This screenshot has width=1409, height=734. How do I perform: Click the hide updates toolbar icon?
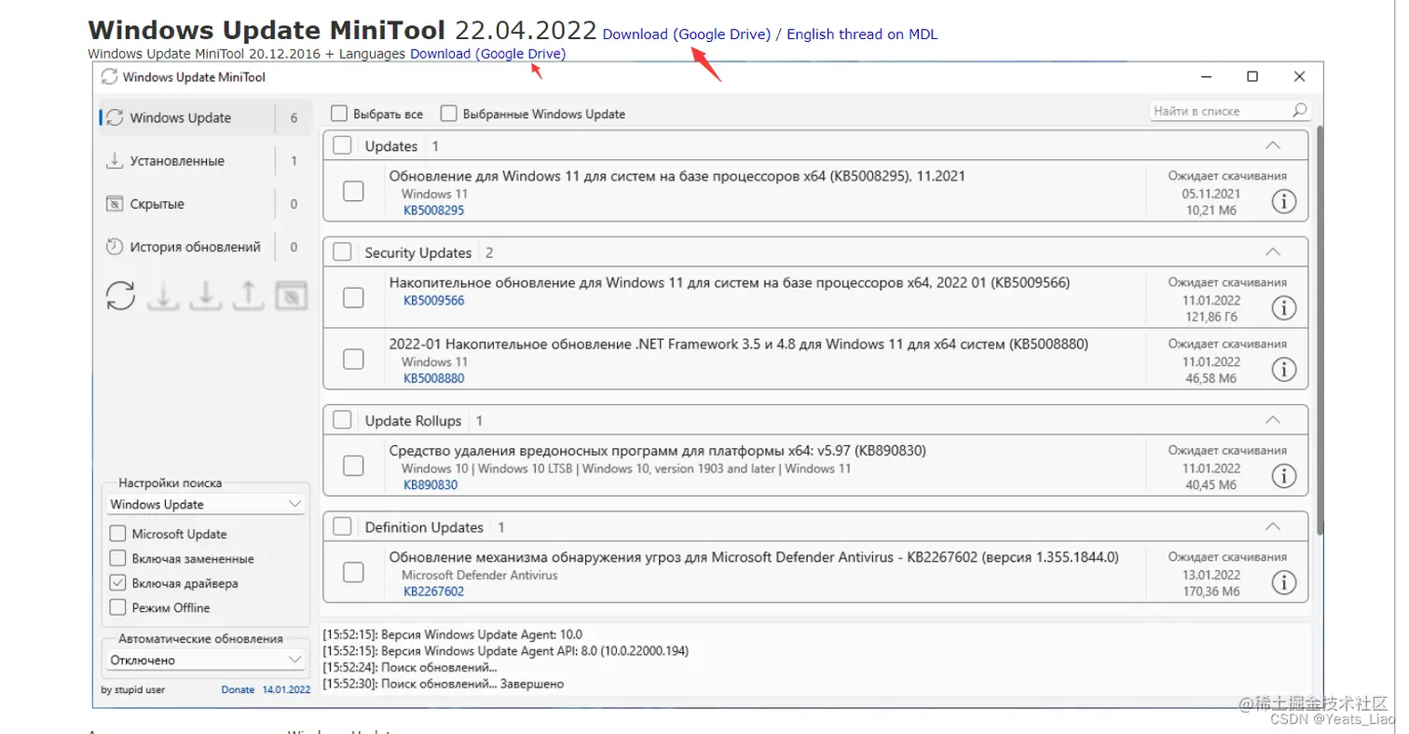click(x=291, y=295)
